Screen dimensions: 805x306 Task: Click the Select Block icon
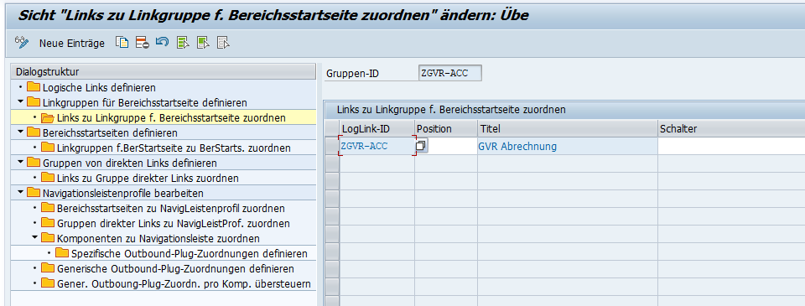pyautogui.click(x=203, y=43)
